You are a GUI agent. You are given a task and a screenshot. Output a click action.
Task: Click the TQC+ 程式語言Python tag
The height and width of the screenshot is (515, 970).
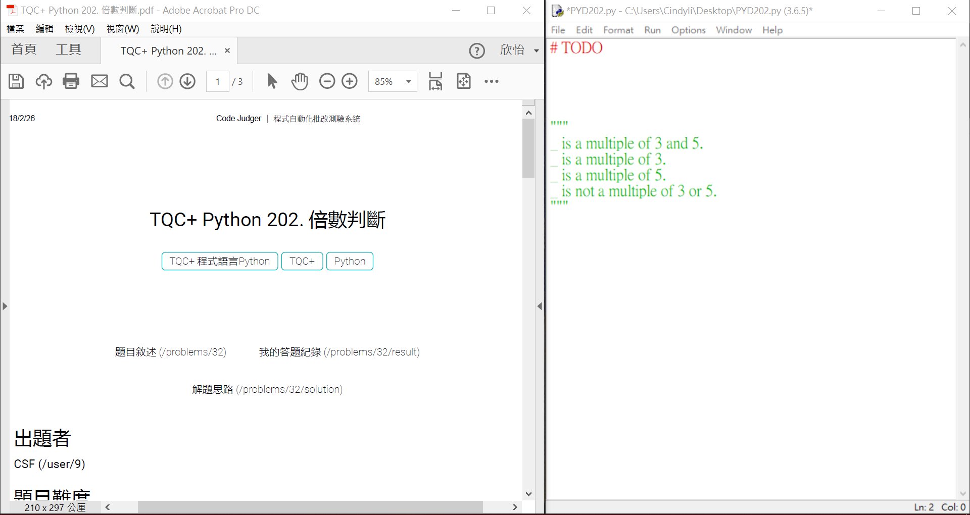click(220, 261)
